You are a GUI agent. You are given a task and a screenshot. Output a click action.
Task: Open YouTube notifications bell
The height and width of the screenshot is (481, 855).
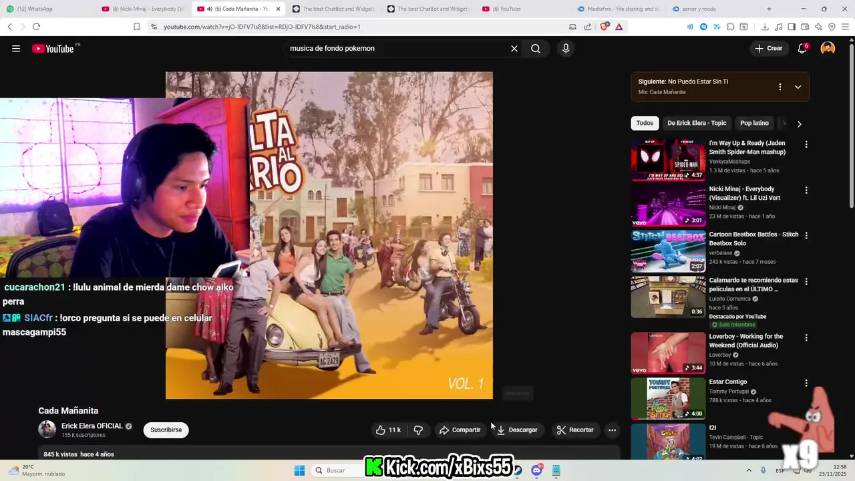(x=802, y=48)
